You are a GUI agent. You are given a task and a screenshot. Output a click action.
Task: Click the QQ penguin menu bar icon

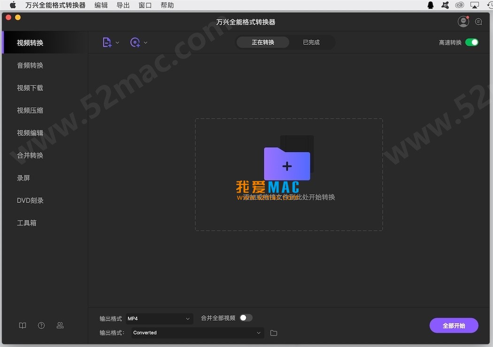pyautogui.click(x=431, y=5)
